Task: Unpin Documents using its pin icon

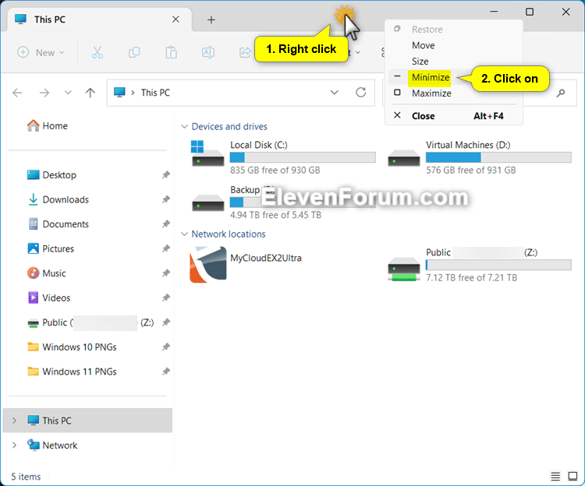Action: point(166,224)
